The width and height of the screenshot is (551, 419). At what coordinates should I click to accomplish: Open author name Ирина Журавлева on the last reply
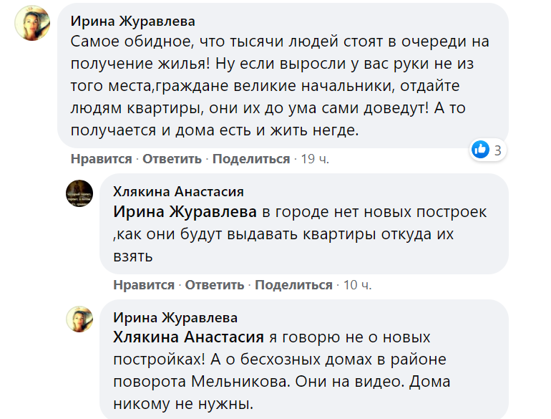[175, 317]
